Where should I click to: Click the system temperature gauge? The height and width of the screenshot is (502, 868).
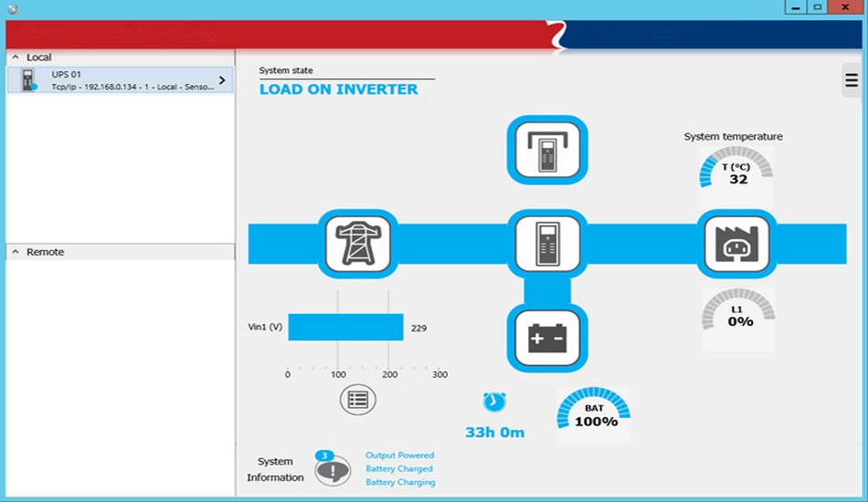click(737, 169)
